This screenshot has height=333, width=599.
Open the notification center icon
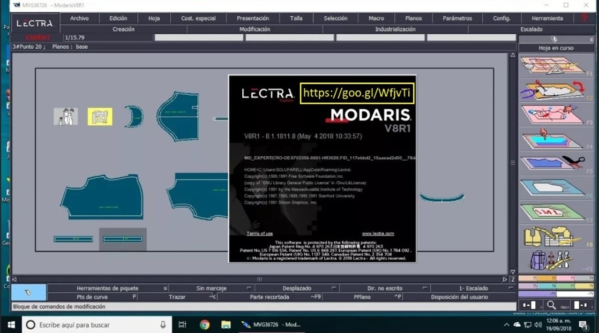point(583,325)
